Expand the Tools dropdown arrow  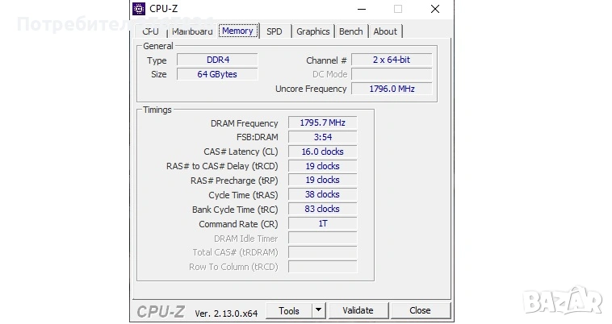tap(318, 311)
